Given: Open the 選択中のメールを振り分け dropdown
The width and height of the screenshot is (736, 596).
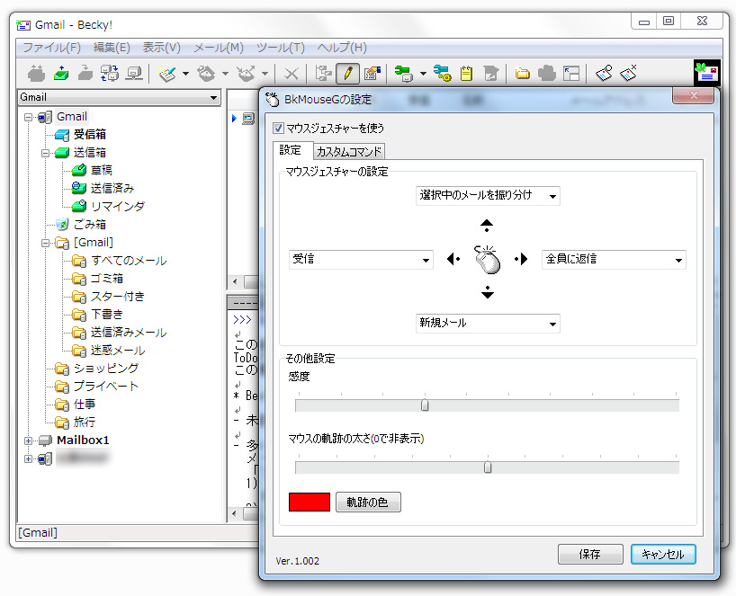Looking at the screenshot, I should (487, 196).
